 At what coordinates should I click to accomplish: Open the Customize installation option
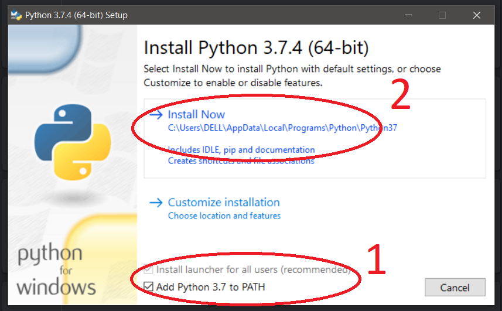(224, 203)
